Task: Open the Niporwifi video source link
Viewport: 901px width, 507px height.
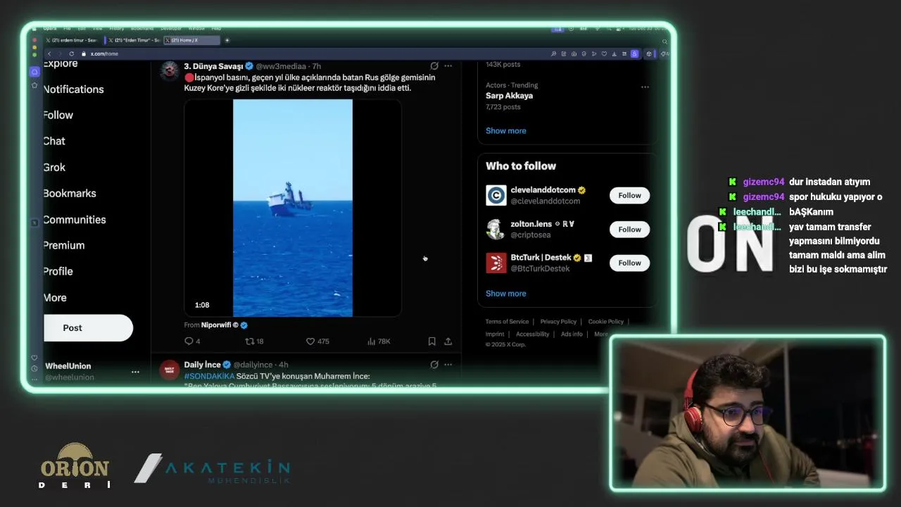Action: click(x=224, y=325)
